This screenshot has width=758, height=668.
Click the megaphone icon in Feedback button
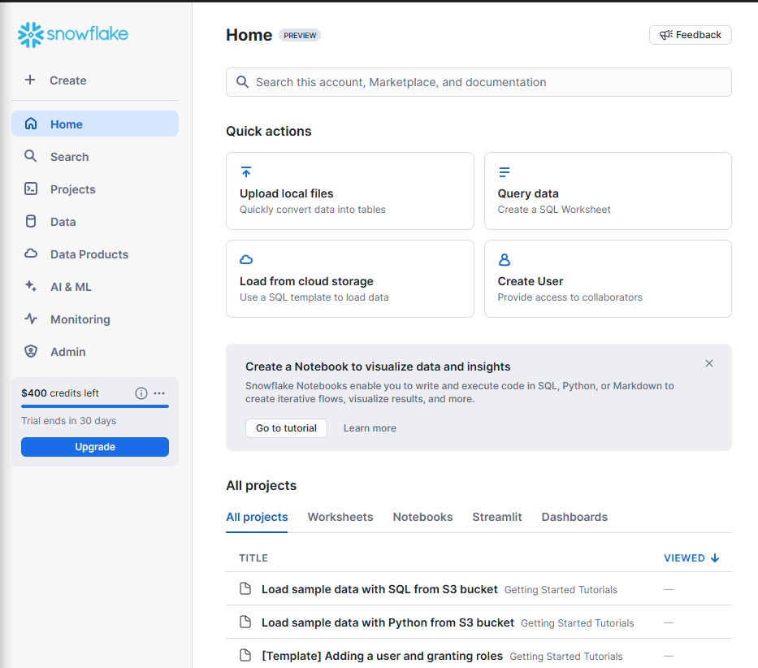click(666, 35)
